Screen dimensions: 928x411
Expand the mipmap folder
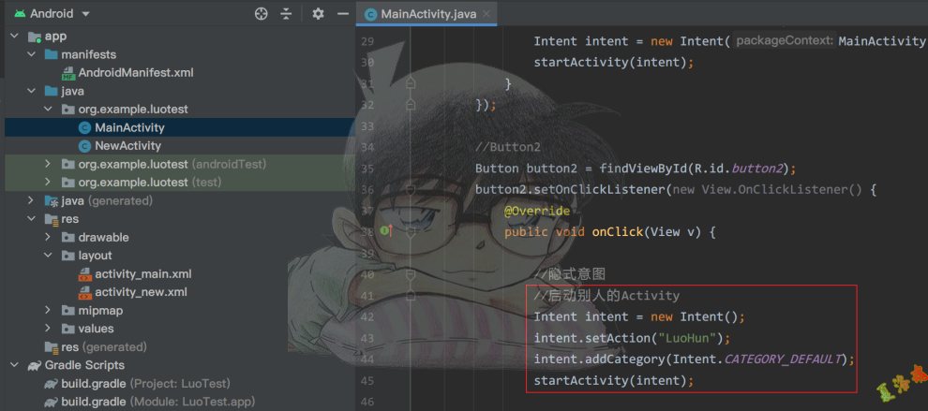point(48,311)
